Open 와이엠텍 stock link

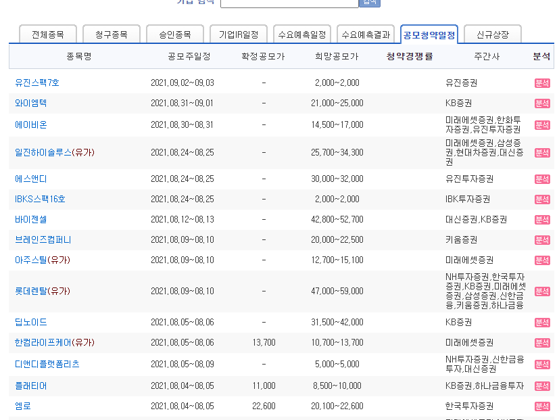point(30,103)
